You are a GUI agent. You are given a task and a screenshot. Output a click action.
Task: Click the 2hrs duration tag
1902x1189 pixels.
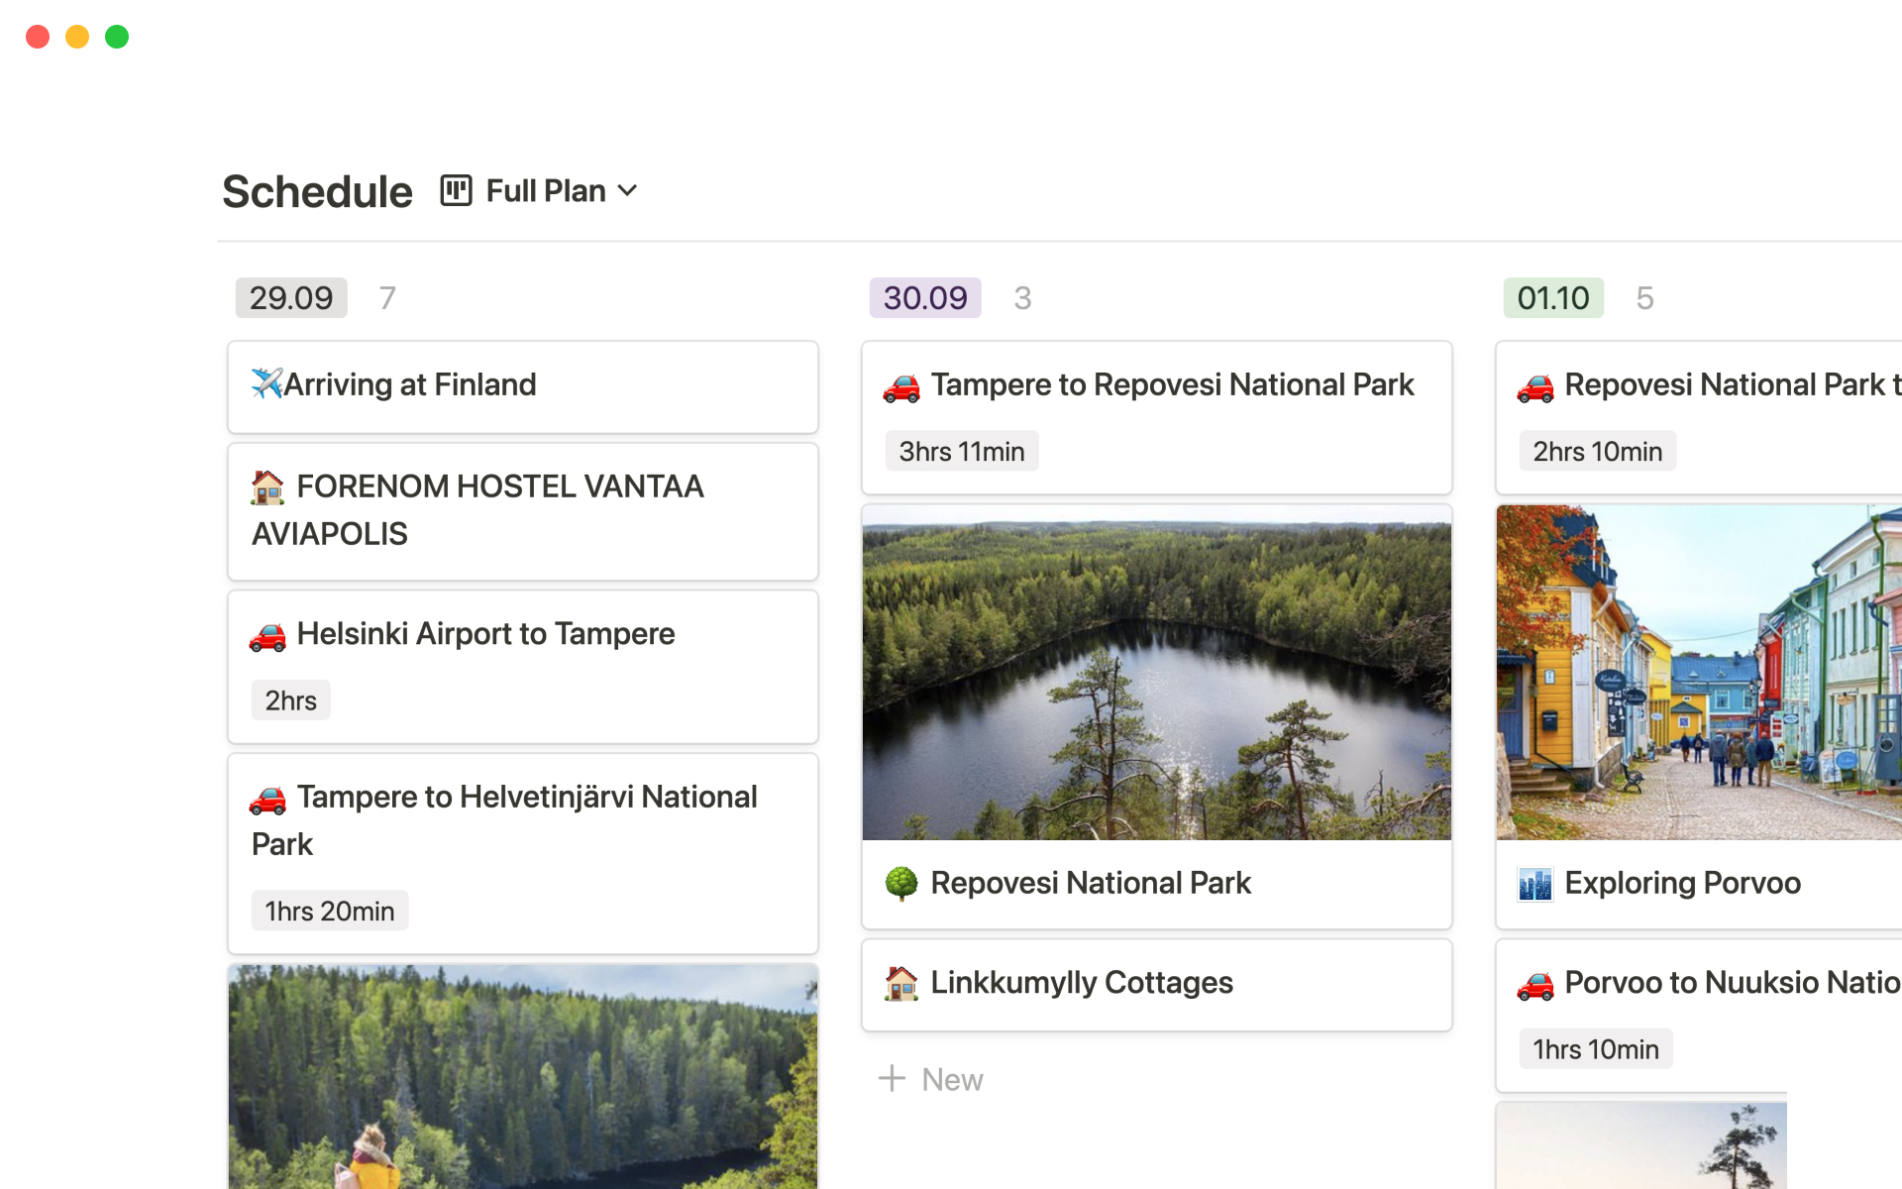click(290, 700)
